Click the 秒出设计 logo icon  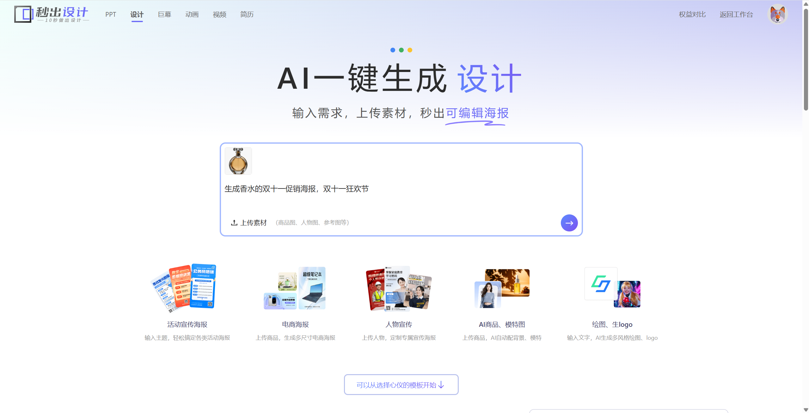click(x=23, y=14)
